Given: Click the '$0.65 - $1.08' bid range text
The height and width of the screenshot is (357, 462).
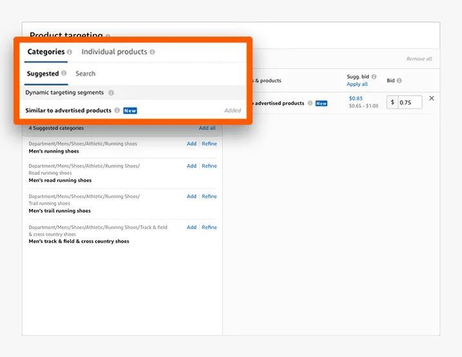Looking at the screenshot, I should pos(363,106).
